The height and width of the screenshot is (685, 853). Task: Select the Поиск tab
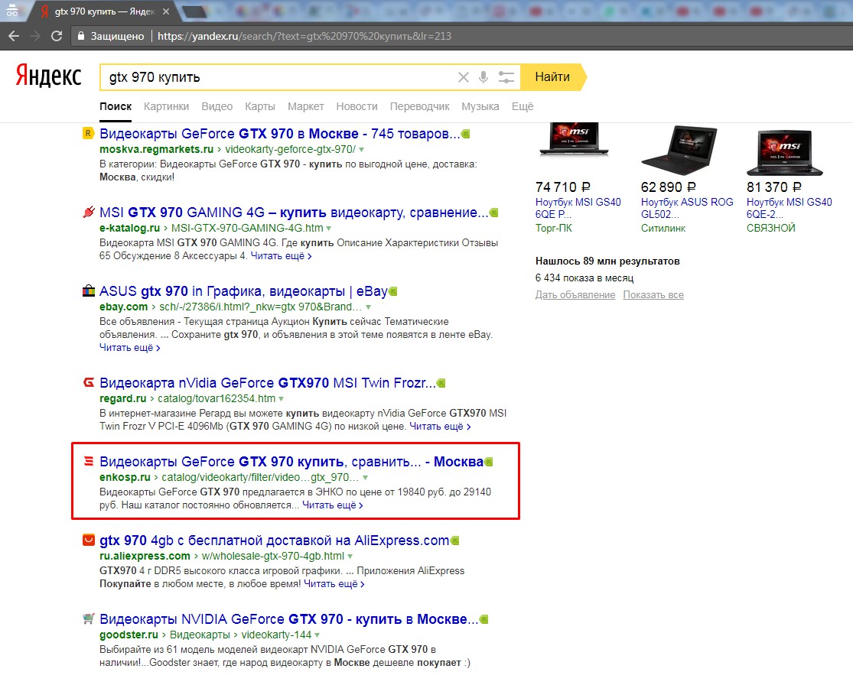(x=116, y=106)
